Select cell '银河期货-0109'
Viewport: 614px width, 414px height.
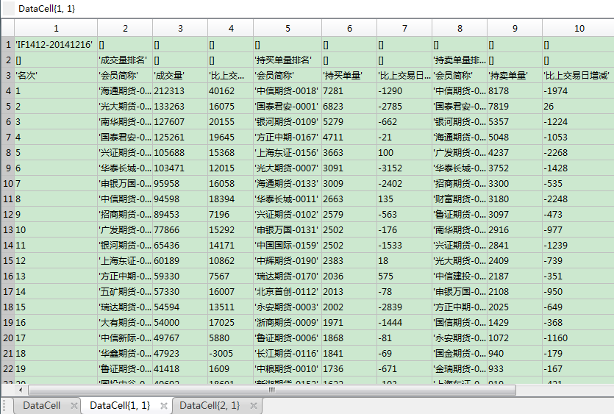click(x=288, y=122)
